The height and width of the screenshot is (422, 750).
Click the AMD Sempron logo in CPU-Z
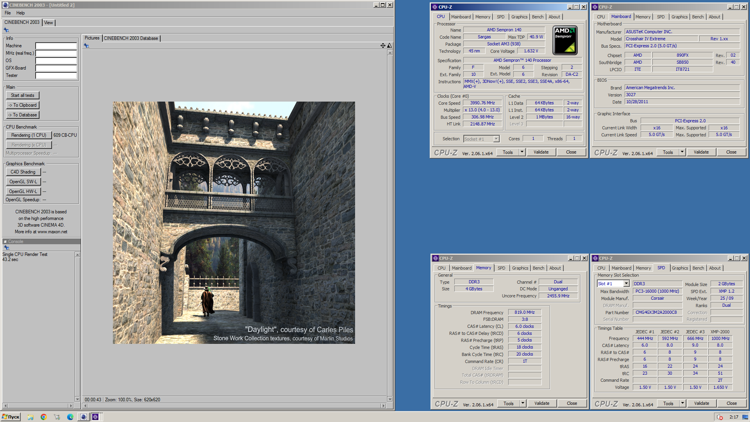click(x=565, y=40)
